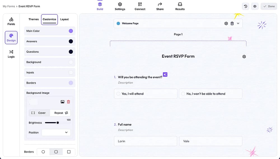
Task: Delete the Welcome Page with trash icon
Action: point(232,24)
